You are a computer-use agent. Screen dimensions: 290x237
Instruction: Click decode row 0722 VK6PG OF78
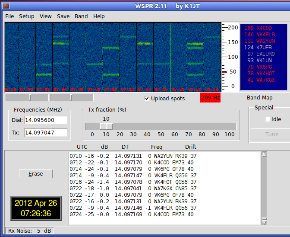[132, 195]
